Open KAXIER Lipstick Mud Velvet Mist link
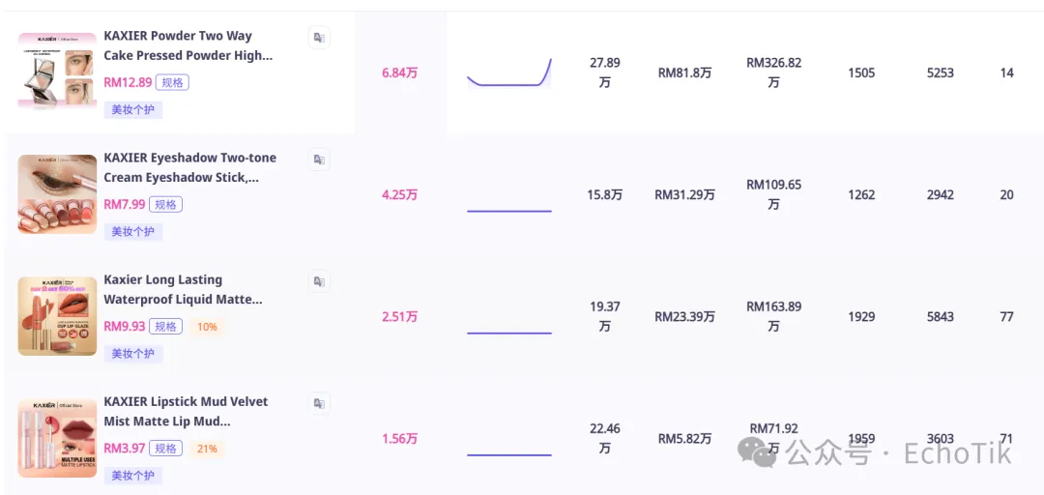This screenshot has height=495, width=1044. [x=186, y=411]
